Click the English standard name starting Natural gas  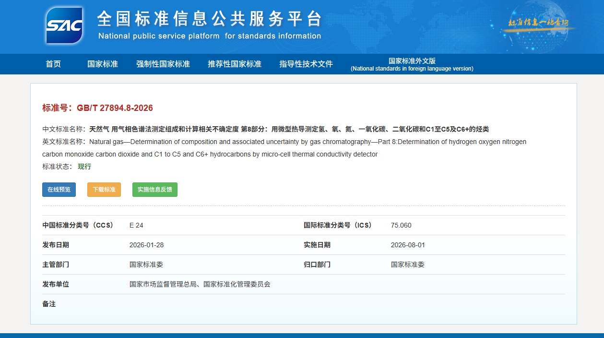pos(284,148)
